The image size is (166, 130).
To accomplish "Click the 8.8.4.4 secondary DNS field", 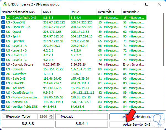I will 82,124.
